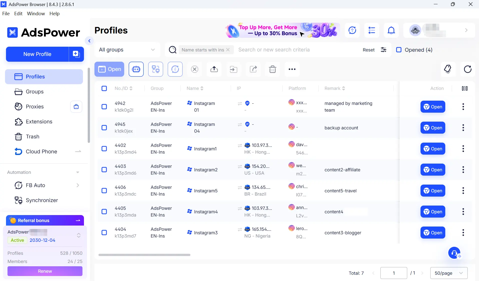The width and height of the screenshot is (479, 281).
Task: Click the share profile toolbar icon
Action: coord(253,69)
